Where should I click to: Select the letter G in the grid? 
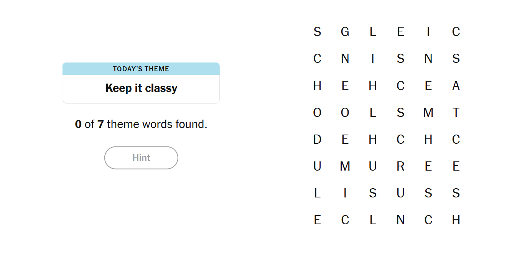(x=345, y=31)
